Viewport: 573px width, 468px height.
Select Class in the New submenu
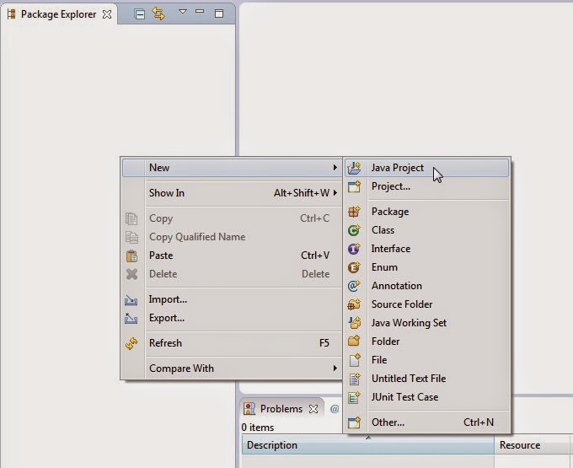coord(427,230)
